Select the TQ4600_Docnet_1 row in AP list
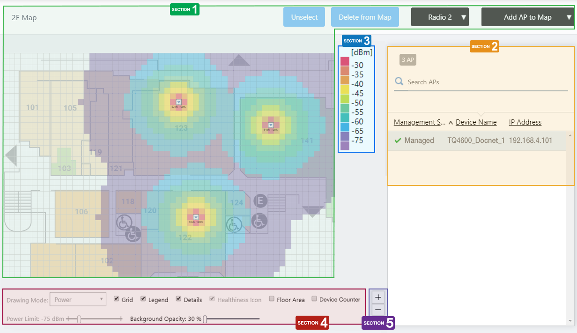Viewport: 577px width, 333px height. coord(476,141)
